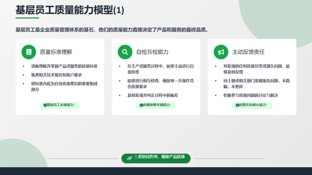Click the green book icon beside 质量标准理解
The image size is (312, 175).
tap(29, 52)
